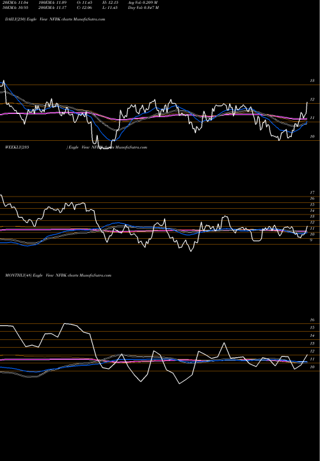Viewport: 320px width, 461px height.
Task: Click the close price C: 12.06
Action: pyautogui.click(x=84, y=8)
